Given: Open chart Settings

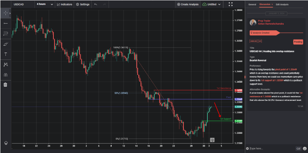Looking at the screenshot, I should click(x=83, y=4).
